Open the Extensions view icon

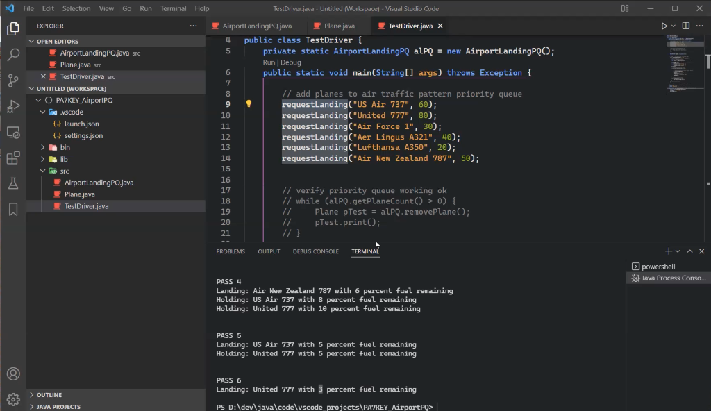pyautogui.click(x=13, y=158)
